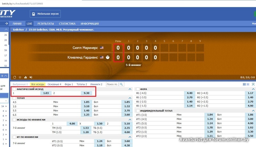Screen dimensions: 256x147
Task: Tick the ИНДИВИДУАЛЬНЫЙ ТОТАЛ checkbox
Action: tap(138, 111)
